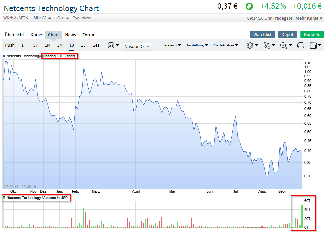The width and height of the screenshot is (326, 233).
Task: Open the Darstellung dropdown
Action: coord(197,45)
